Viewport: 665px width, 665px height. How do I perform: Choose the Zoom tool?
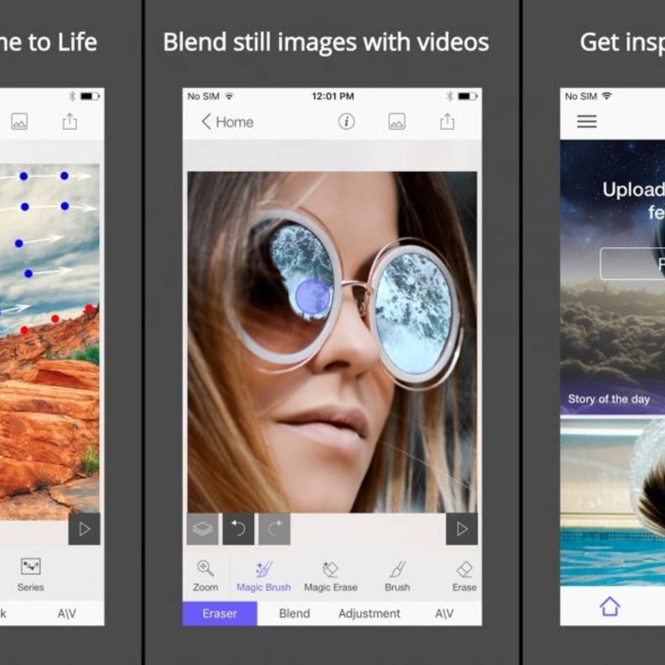pos(206,576)
